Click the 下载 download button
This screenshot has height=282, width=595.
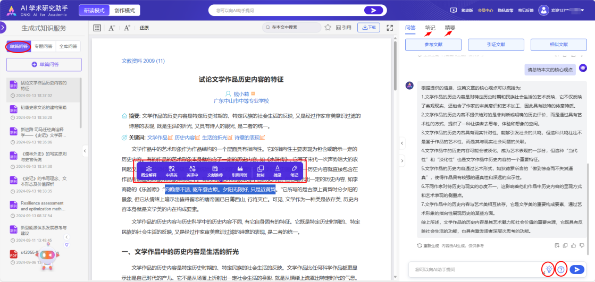click(x=368, y=28)
